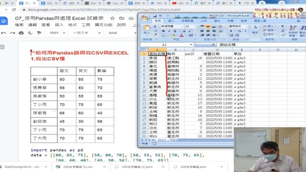Click the Google Docs home icon
Image resolution: width=306 pixels, height=172 pixels.
(4, 21)
